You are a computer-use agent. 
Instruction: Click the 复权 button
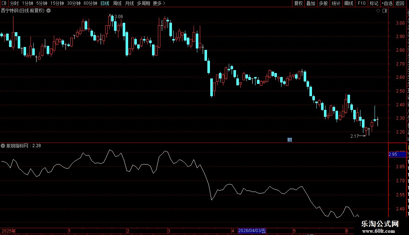298,3
